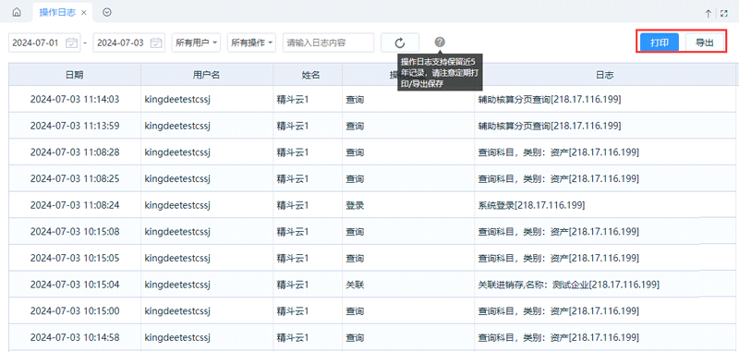Go to the home tab icon
The image size is (739, 352).
coord(17,13)
